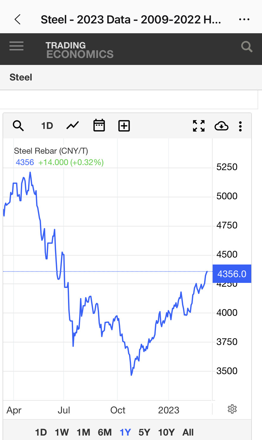Click the 4356.0 price label on axis
The height and width of the screenshot is (440, 262).
tap(232, 274)
